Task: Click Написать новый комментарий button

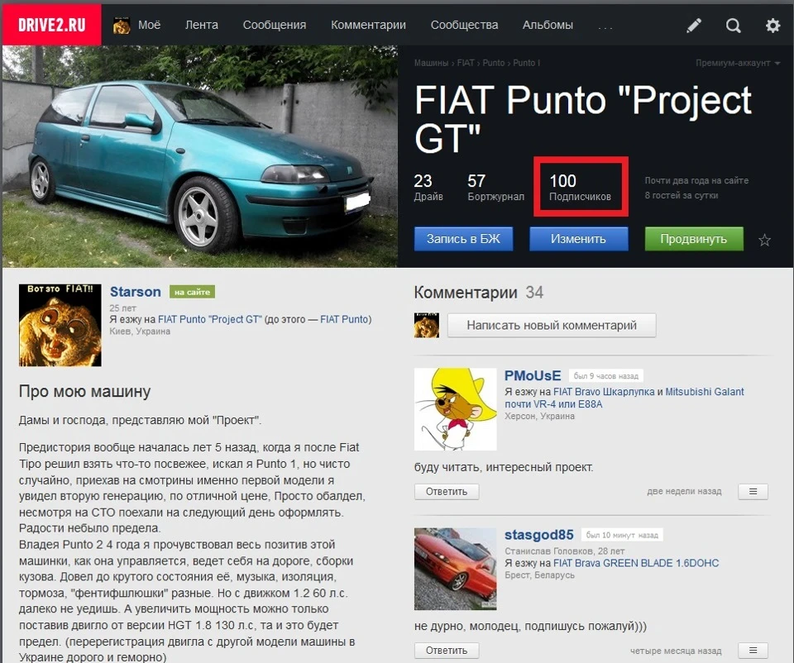Action: point(552,326)
